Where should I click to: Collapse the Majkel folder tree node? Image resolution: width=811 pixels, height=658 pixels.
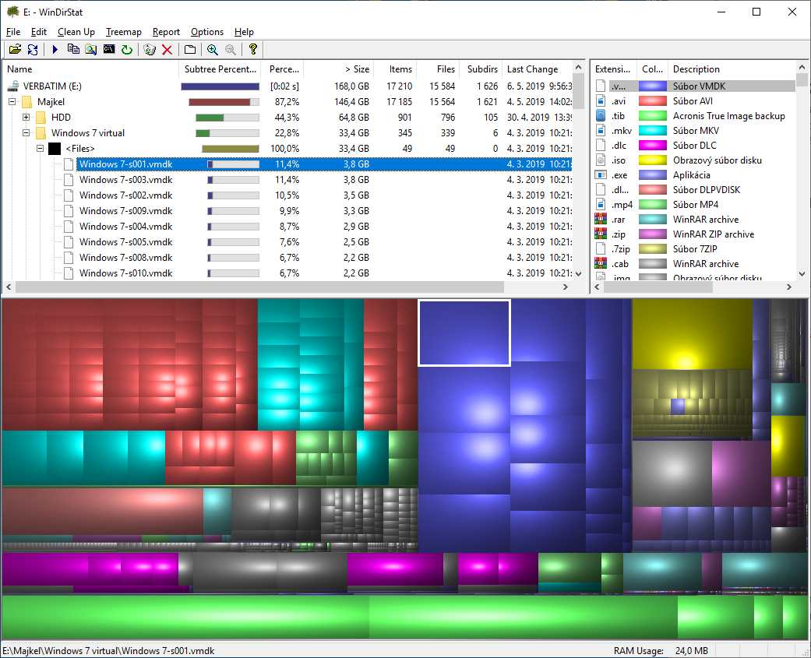(12, 102)
